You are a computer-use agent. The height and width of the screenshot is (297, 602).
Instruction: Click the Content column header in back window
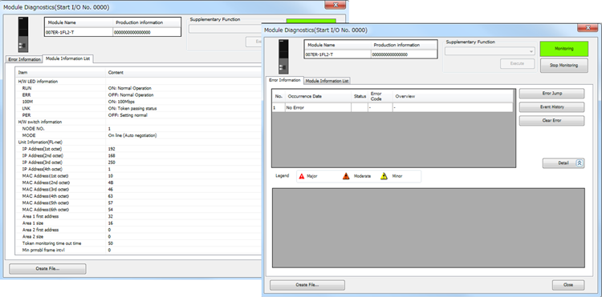(x=184, y=72)
